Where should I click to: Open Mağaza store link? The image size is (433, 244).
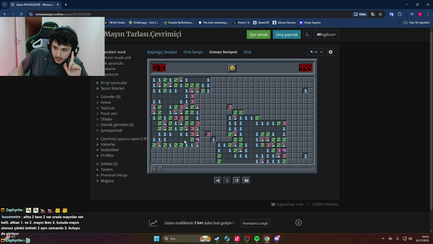pos(107,181)
